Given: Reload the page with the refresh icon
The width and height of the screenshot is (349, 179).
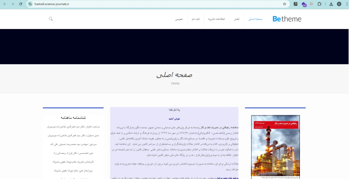Looking at the screenshot, I should point(21,4).
